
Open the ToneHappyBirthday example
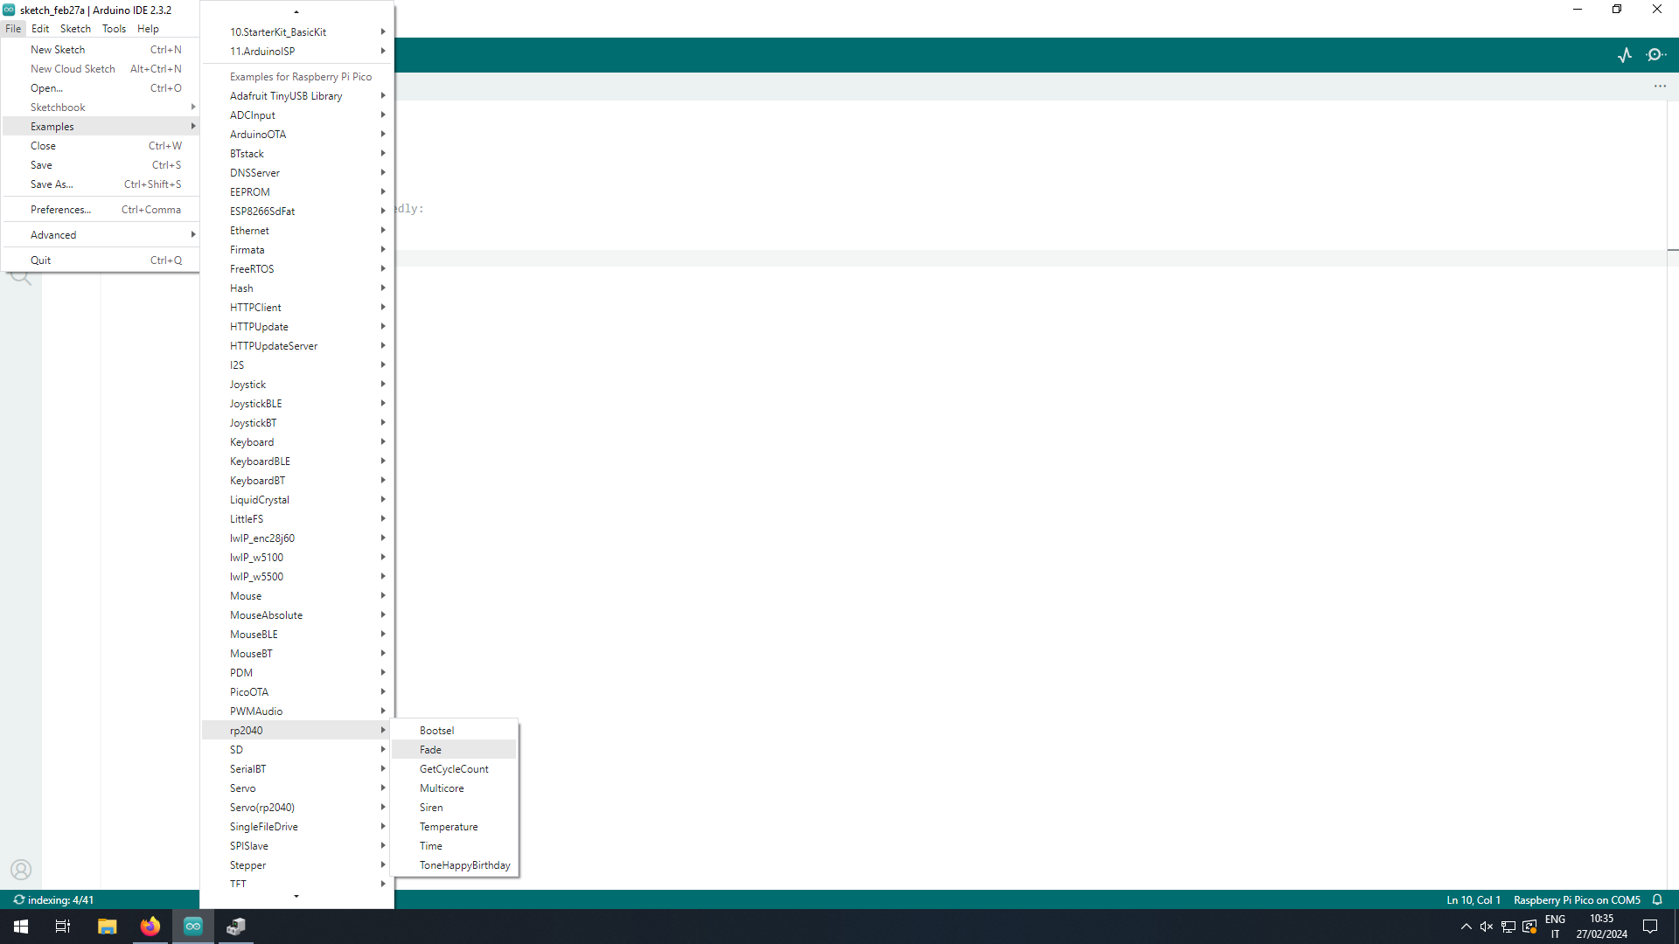point(454,865)
